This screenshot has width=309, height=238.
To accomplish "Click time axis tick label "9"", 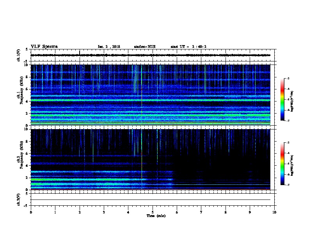I will coord(250,212).
